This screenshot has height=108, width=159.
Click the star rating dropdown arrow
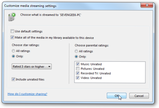49,67
